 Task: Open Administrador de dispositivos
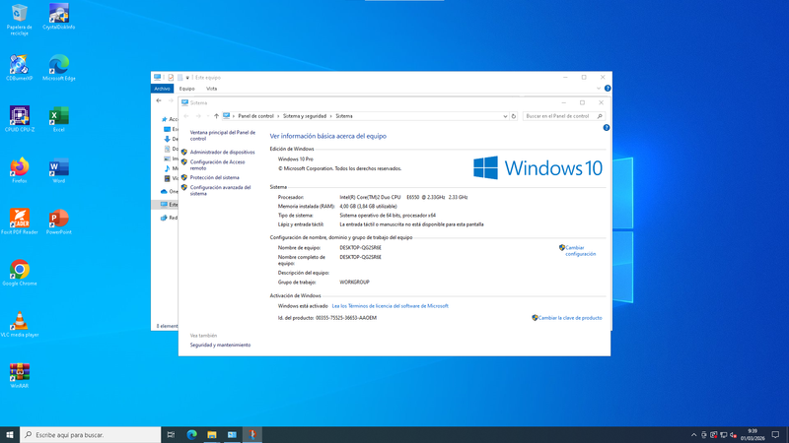coord(223,153)
